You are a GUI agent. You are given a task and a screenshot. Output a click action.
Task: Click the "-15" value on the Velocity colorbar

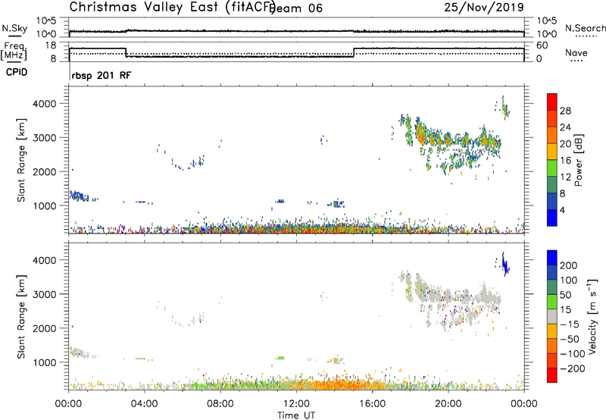570,324
